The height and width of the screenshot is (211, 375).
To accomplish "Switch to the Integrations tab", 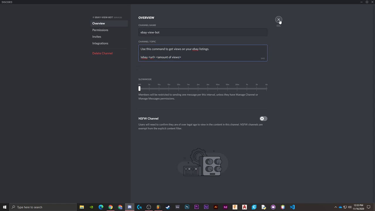I will click(x=109, y=43).
